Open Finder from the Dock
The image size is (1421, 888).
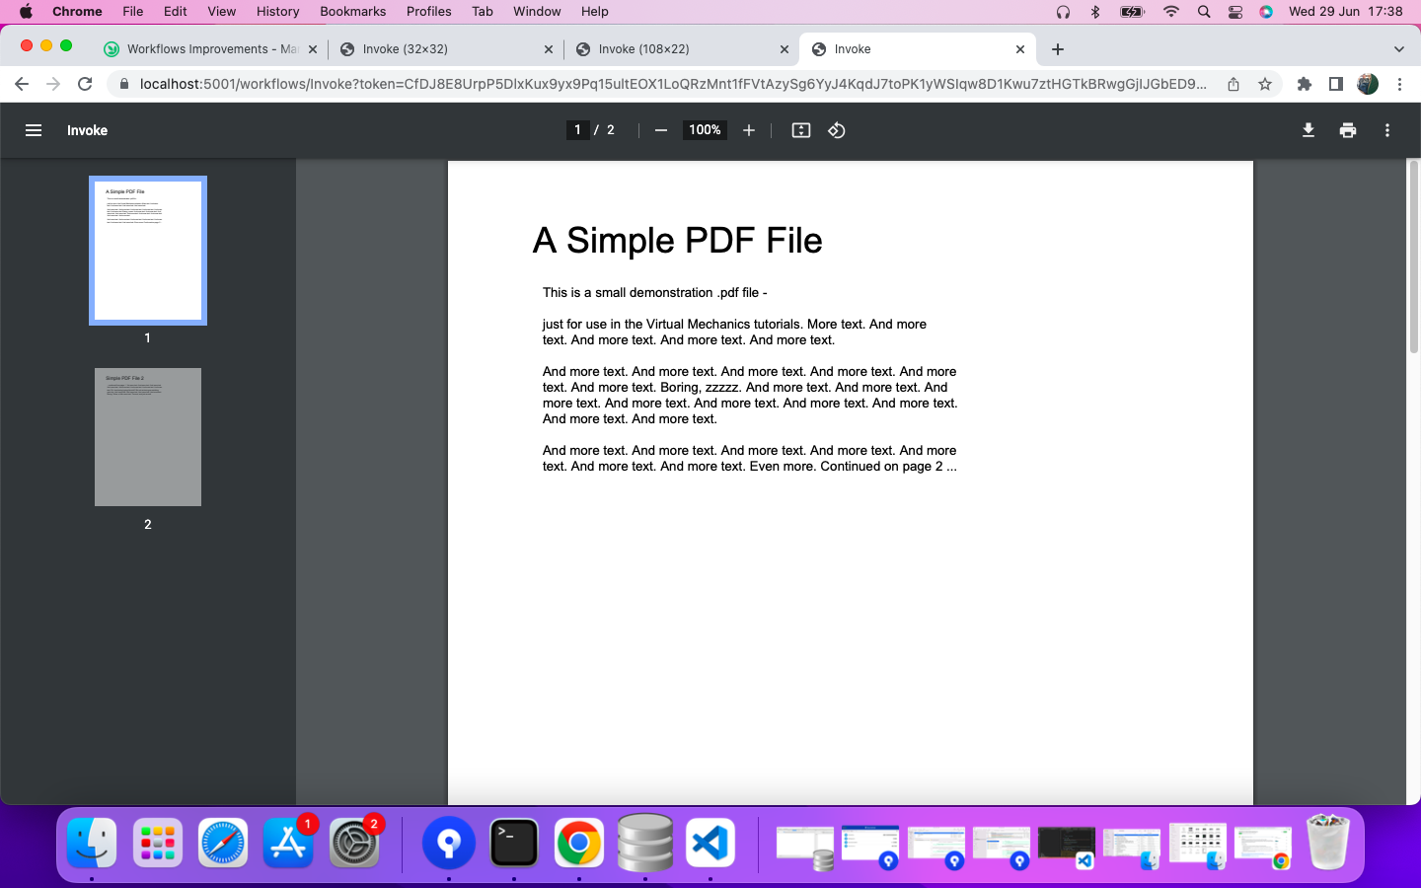pyautogui.click(x=92, y=844)
